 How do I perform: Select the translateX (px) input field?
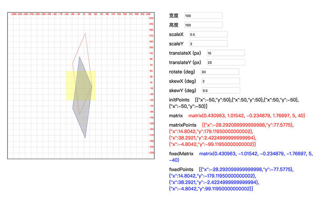coord(226,53)
